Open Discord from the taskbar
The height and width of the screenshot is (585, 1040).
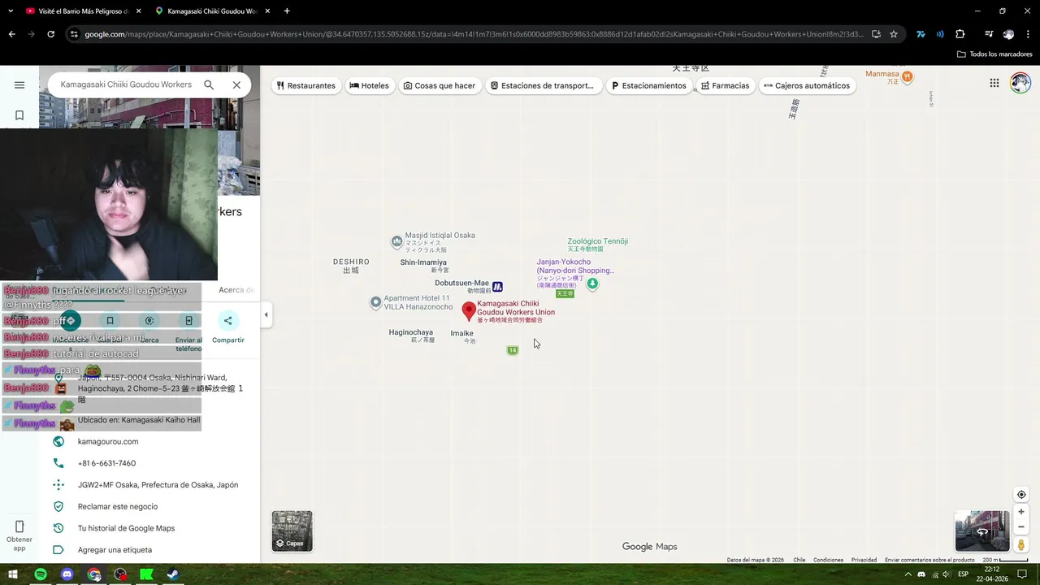click(67, 574)
